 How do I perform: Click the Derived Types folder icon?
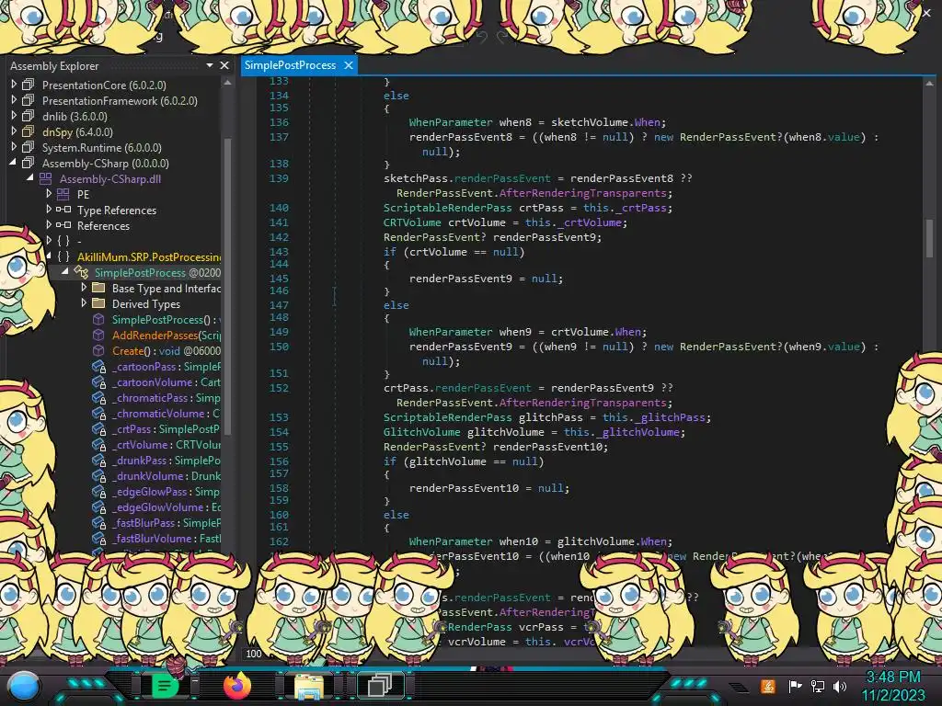pyautogui.click(x=98, y=303)
